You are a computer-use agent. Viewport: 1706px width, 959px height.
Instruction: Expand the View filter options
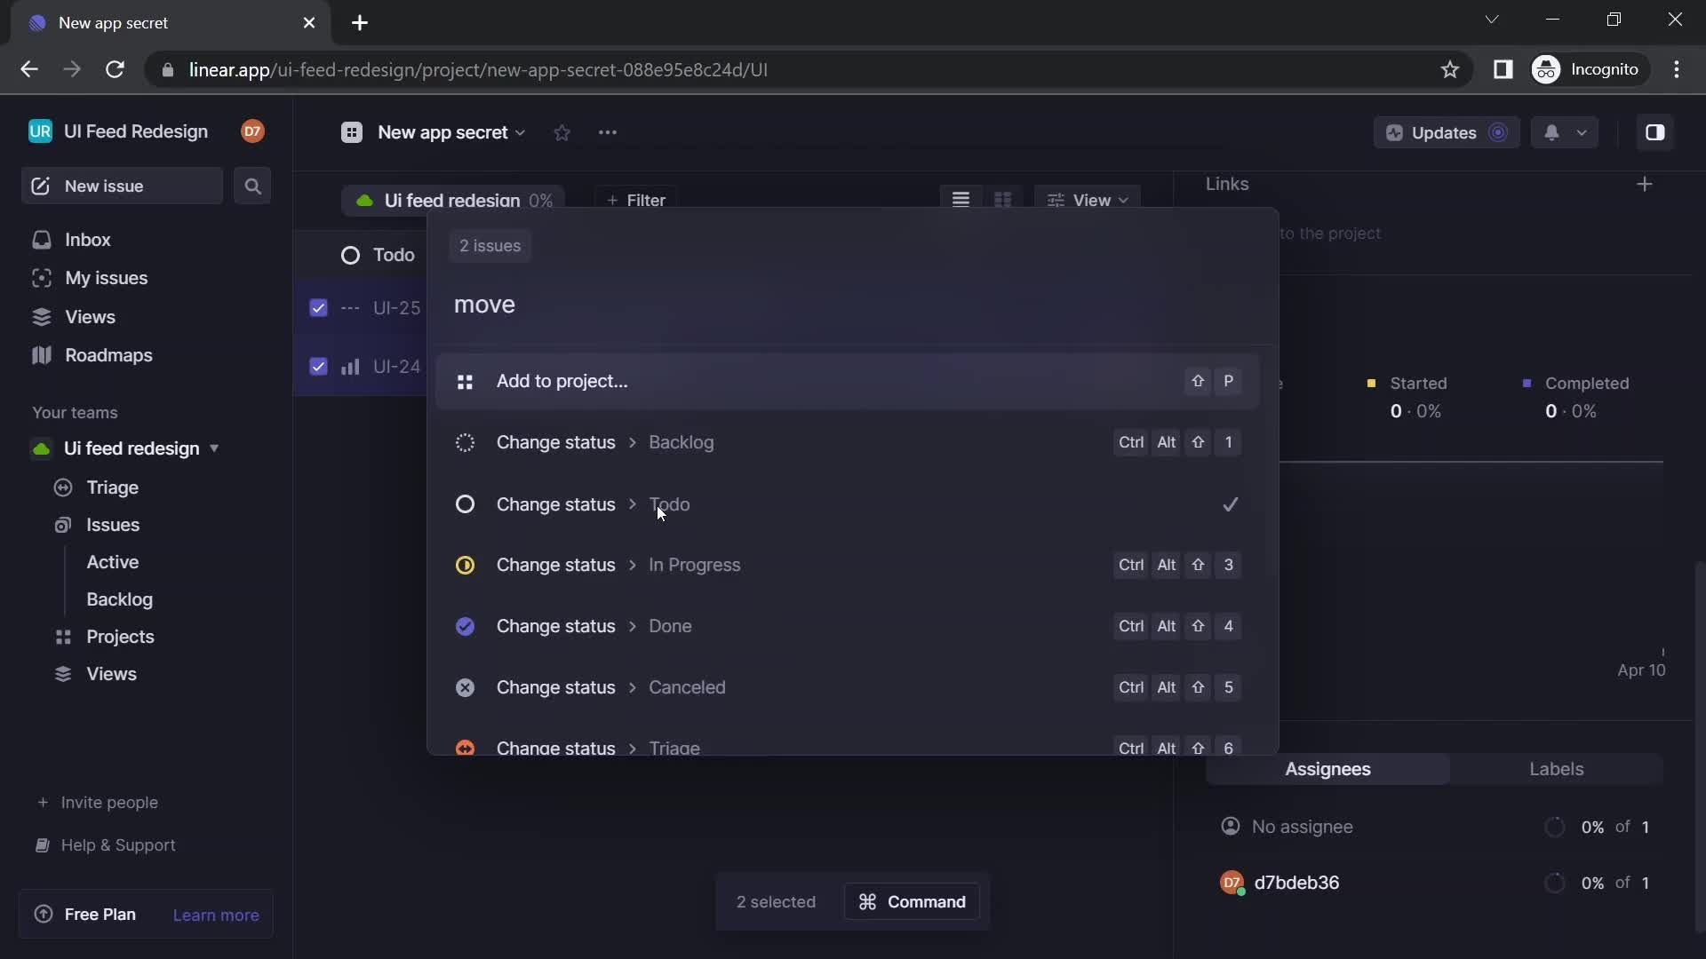pyautogui.click(x=1088, y=199)
